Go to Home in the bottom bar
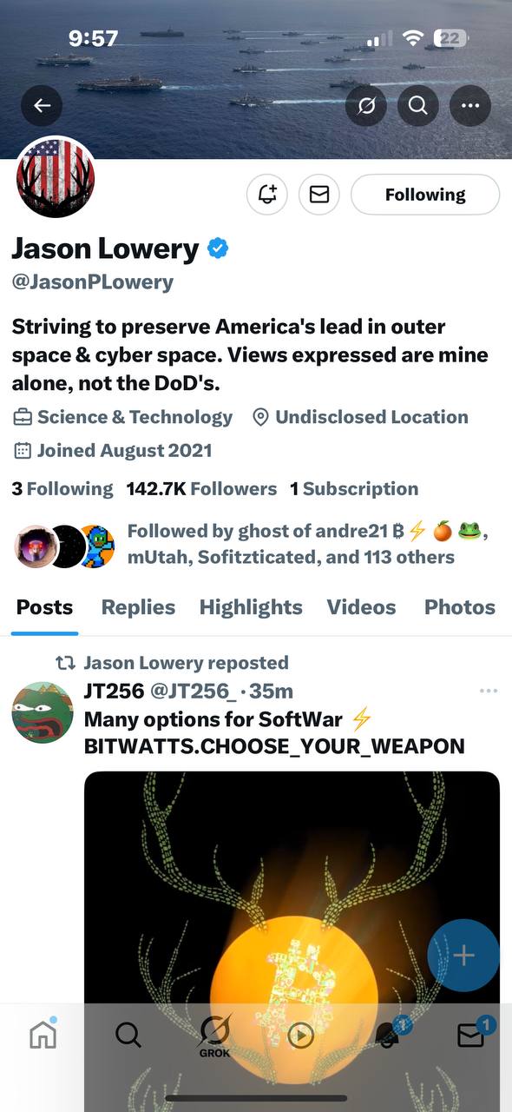The width and height of the screenshot is (512, 1112). [x=43, y=1034]
